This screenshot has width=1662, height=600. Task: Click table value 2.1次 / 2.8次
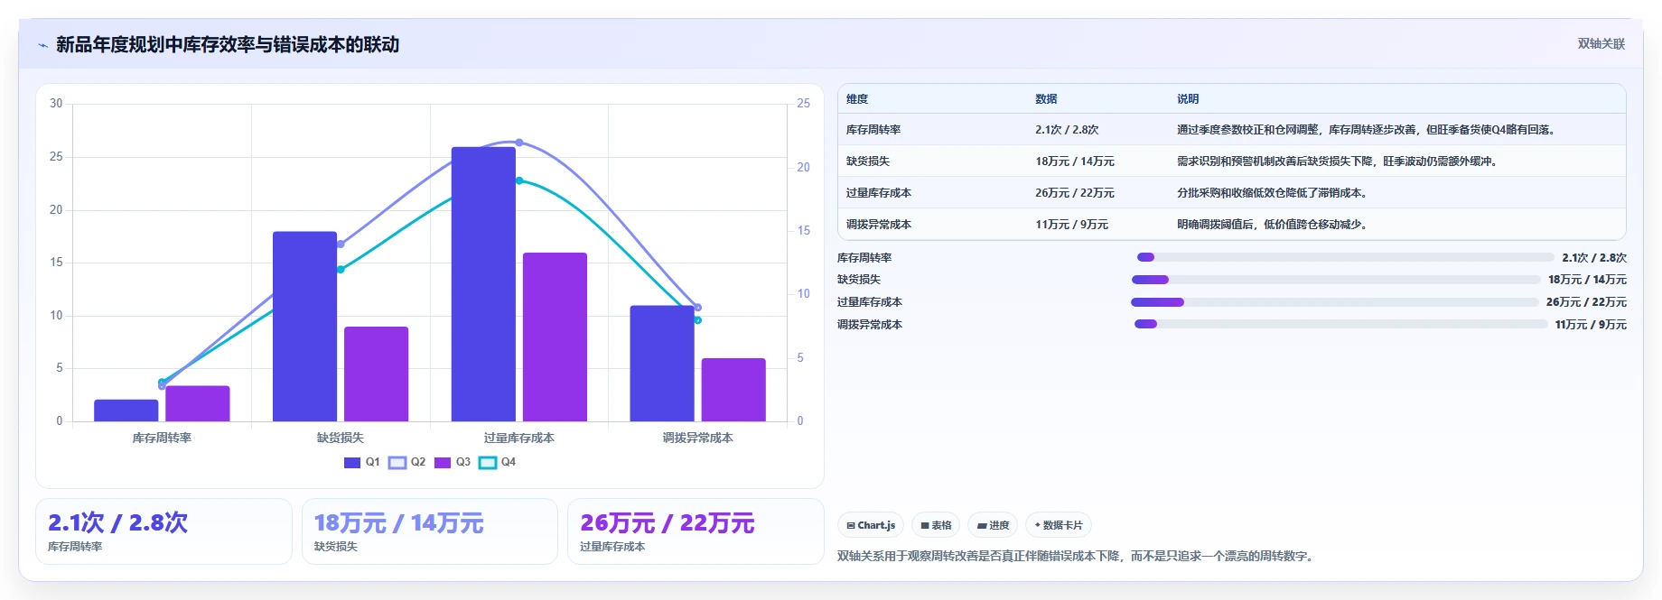(1067, 130)
